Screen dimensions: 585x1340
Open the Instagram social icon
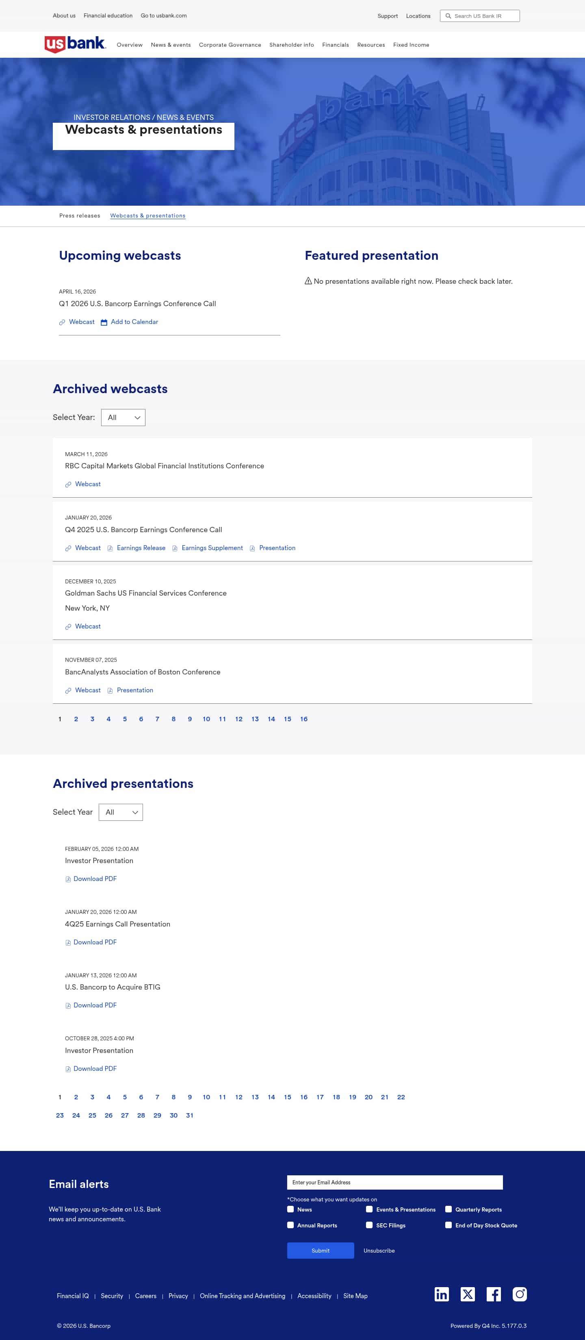pos(520,1294)
